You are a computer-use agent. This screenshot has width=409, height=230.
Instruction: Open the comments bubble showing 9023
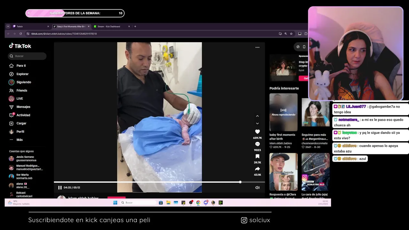point(257,144)
